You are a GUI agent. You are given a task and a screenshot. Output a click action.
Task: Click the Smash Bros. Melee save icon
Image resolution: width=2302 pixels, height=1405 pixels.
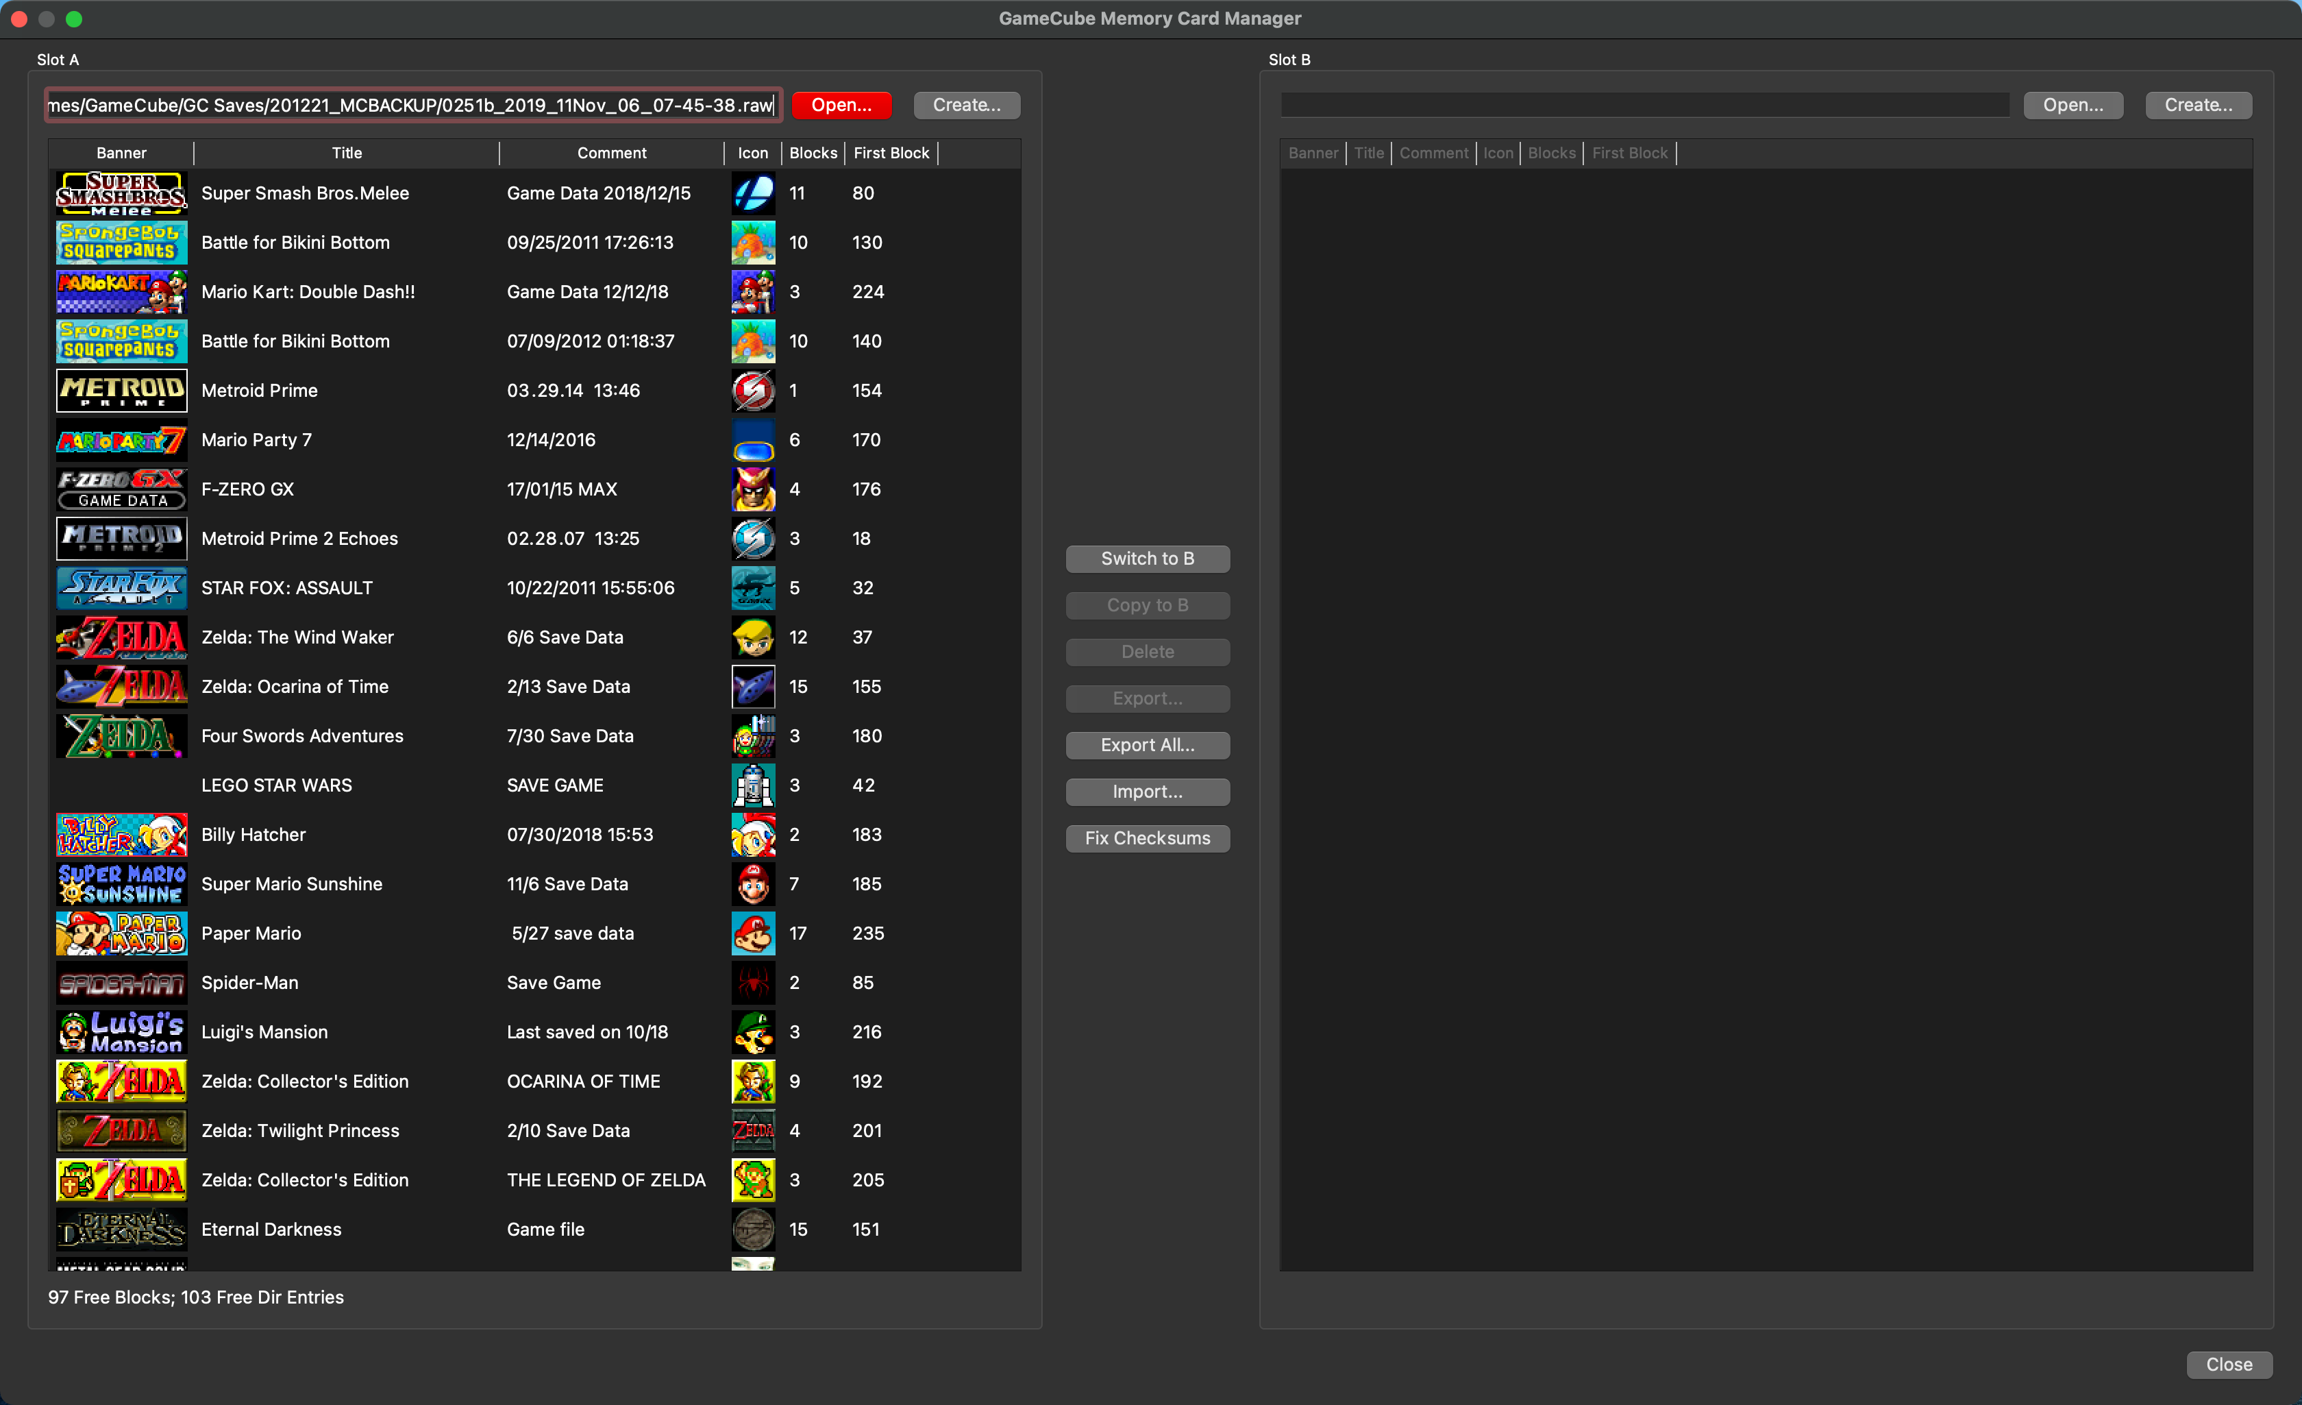(753, 193)
